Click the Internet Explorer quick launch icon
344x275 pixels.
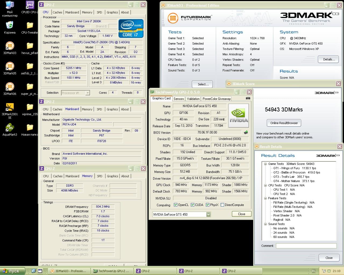click(34, 271)
